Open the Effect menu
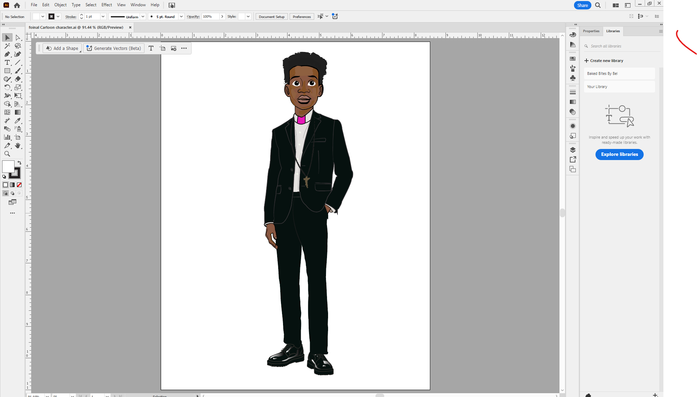 coord(107,5)
